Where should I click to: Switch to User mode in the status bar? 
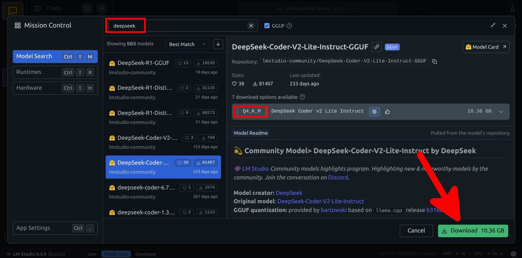coord(92,254)
